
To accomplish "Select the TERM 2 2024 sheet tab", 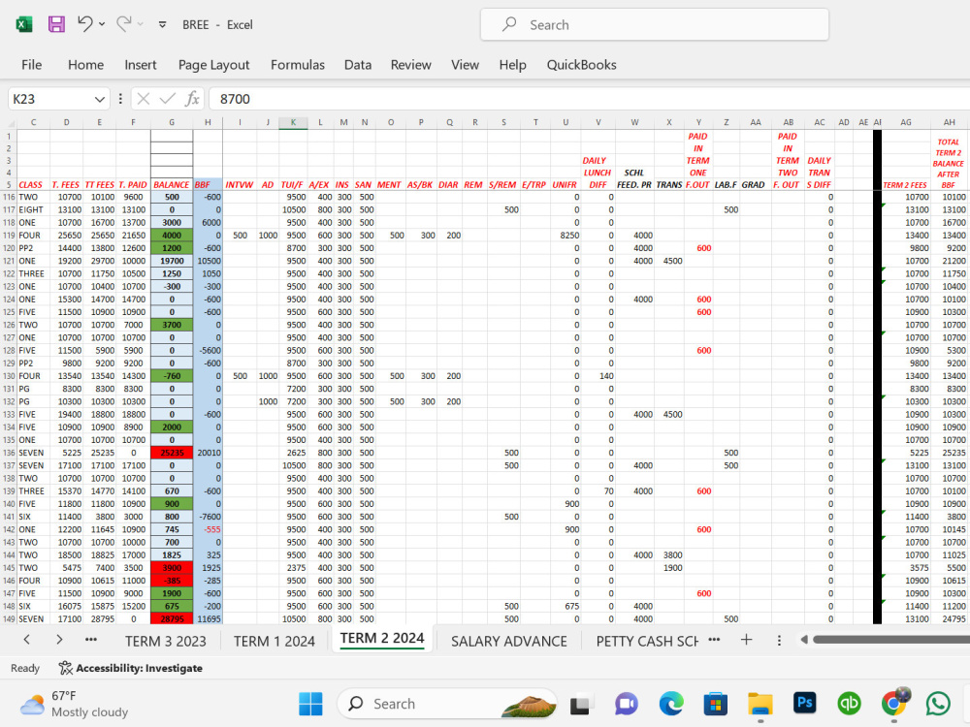I will pos(382,639).
